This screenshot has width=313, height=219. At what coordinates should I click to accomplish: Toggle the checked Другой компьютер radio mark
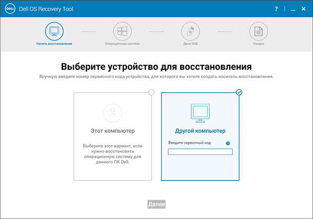click(239, 92)
